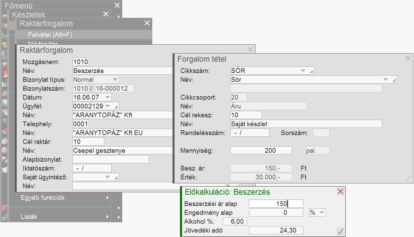
Task: Click the Előkalkuláció: Beszerzés title
Action: click(227, 192)
